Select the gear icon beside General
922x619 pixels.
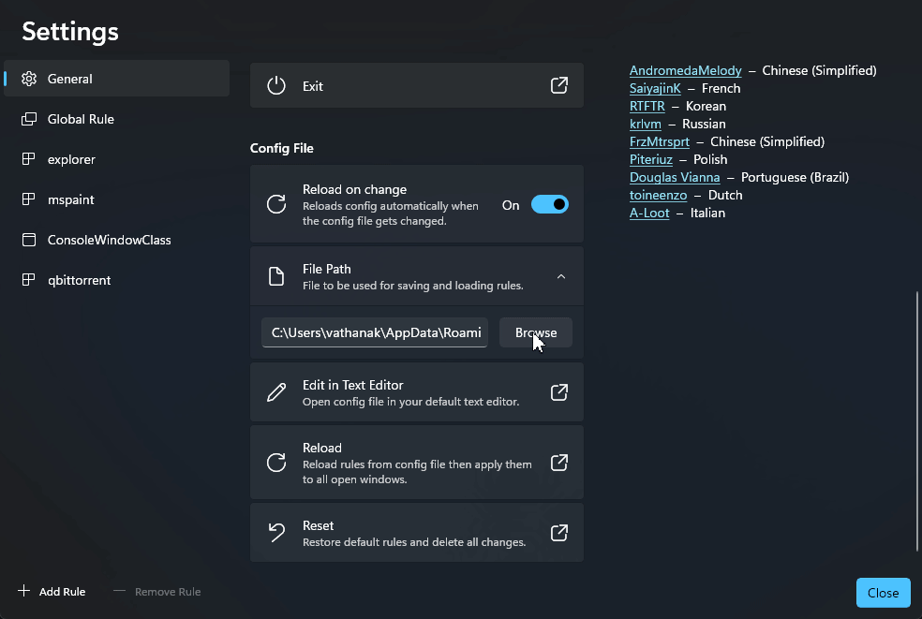[x=29, y=79]
